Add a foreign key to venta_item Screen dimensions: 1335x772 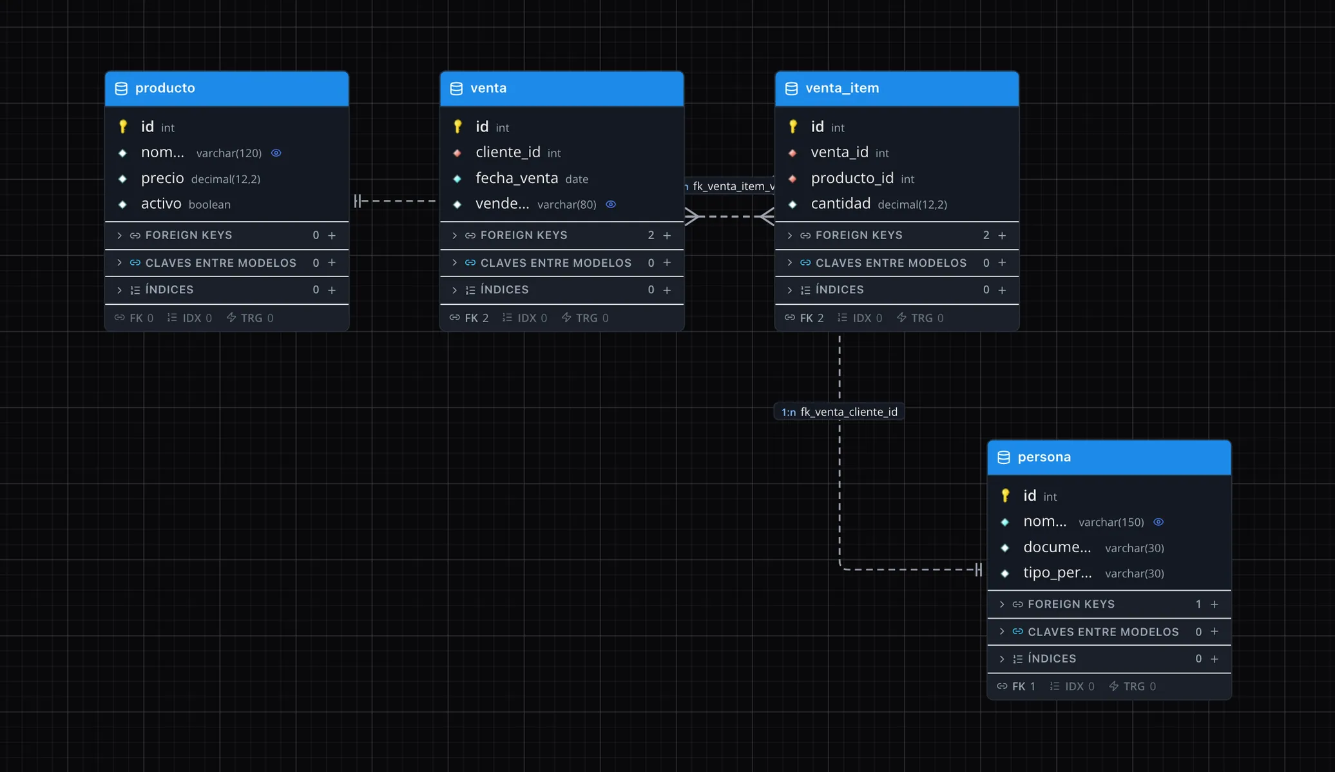(1002, 236)
